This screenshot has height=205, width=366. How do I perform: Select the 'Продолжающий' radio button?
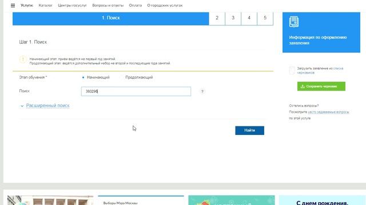(x=122, y=77)
